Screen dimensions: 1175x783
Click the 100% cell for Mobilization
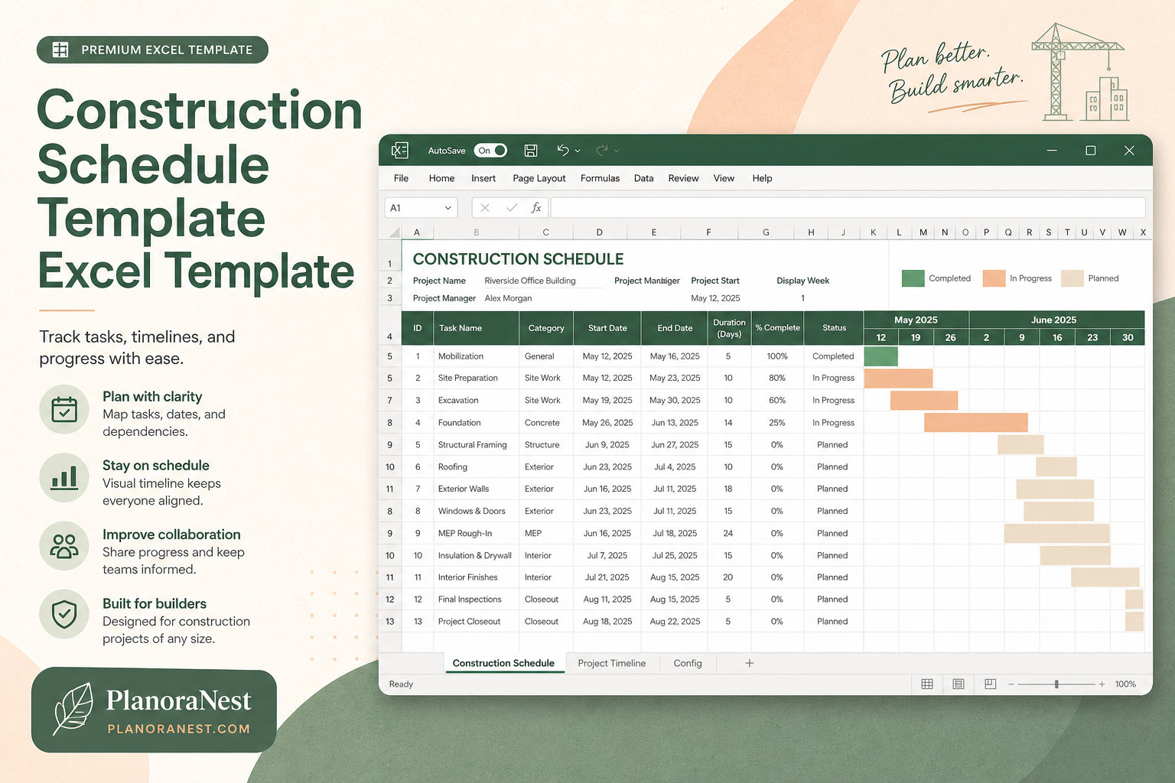click(777, 356)
